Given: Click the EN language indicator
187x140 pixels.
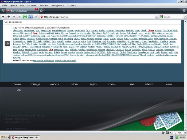Looking at the screenshot, I should tap(172, 138).
